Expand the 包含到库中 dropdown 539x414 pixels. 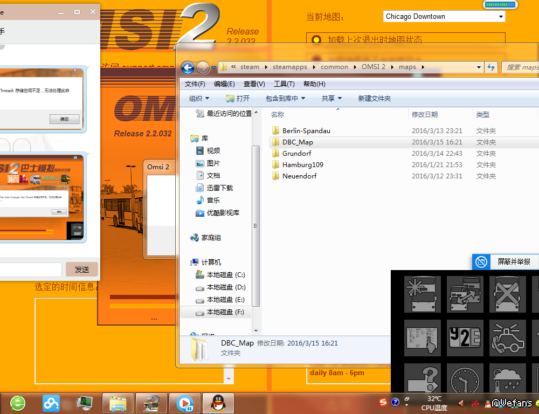click(x=285, y=98)
